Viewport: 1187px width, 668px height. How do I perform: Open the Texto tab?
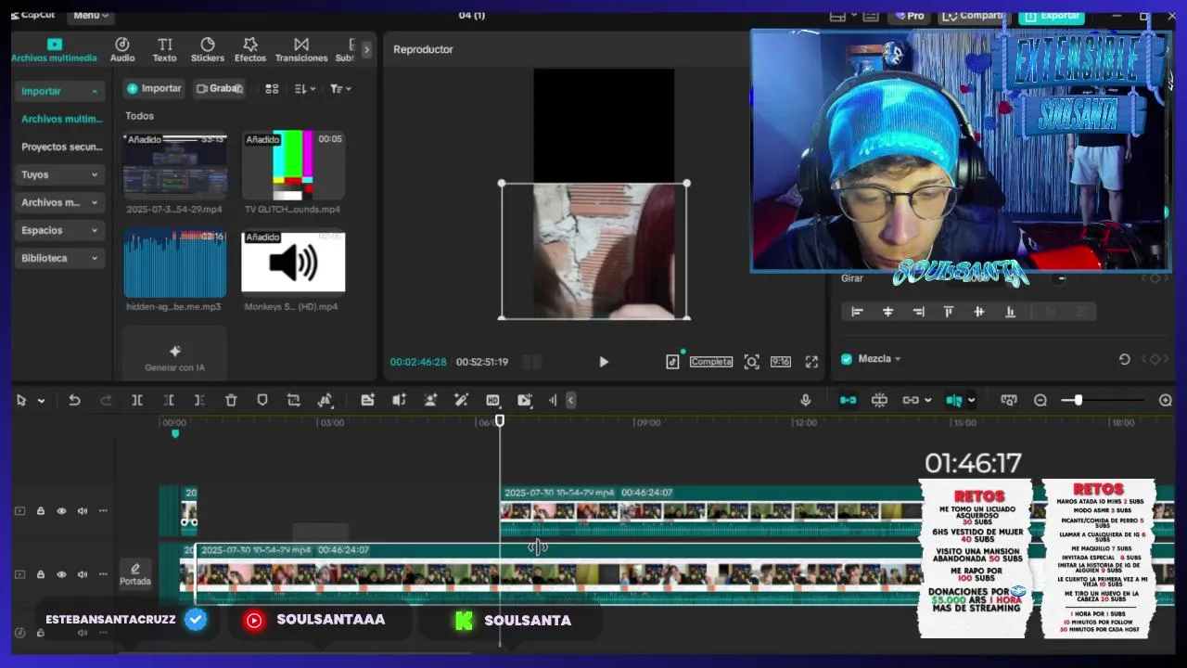click(x=164, y=50)
